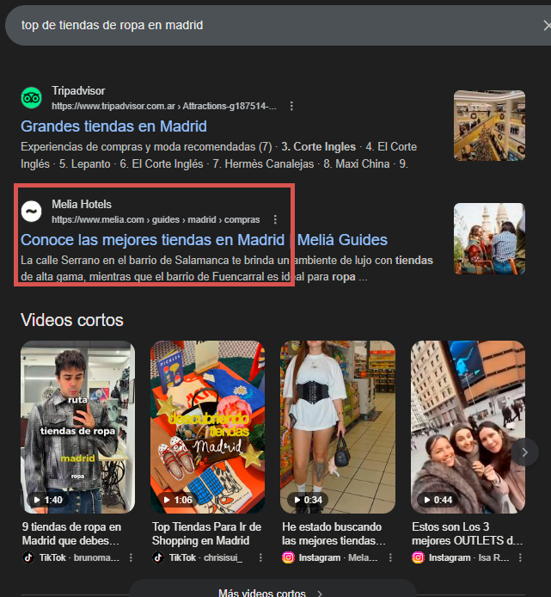The height and width of the screenshot is (597, 551).
Task: Click the 'Videos cortos' section heading
Action: click(x=72, y=320)
